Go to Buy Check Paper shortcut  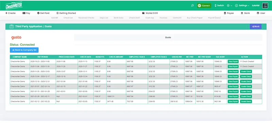tap(194, 18)
